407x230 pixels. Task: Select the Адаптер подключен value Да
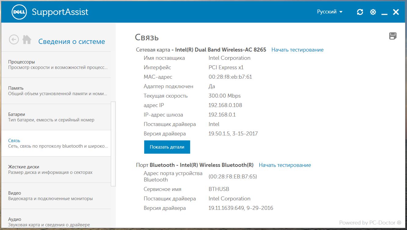pos(212,86)
